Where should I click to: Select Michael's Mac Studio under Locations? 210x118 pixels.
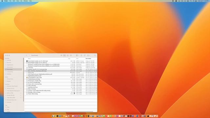tap(12, 86)
